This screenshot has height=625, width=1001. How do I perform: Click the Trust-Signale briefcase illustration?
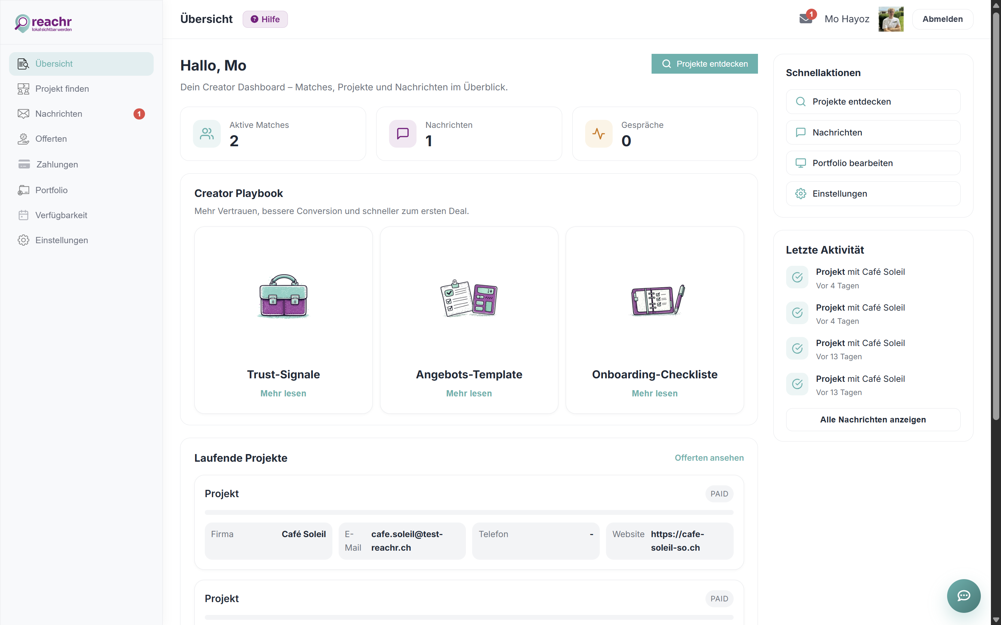click(x=283, y=296)
